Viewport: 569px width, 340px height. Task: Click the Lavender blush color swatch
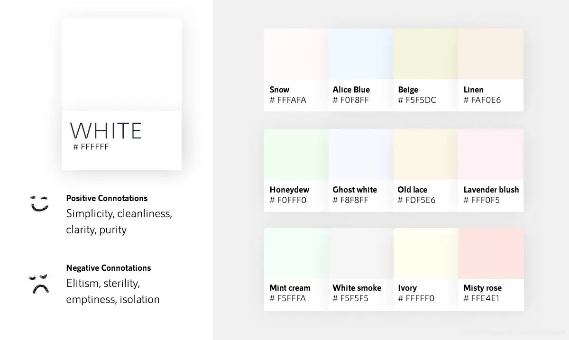point(491,155)
